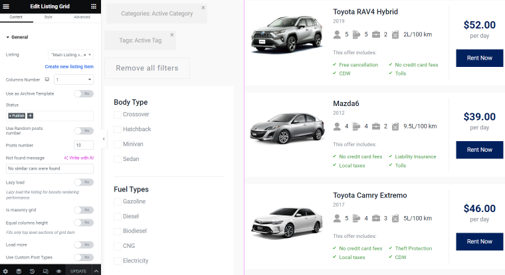Click the preview changes eye icon
Screen dimensions: 505x275
[58, 271]
